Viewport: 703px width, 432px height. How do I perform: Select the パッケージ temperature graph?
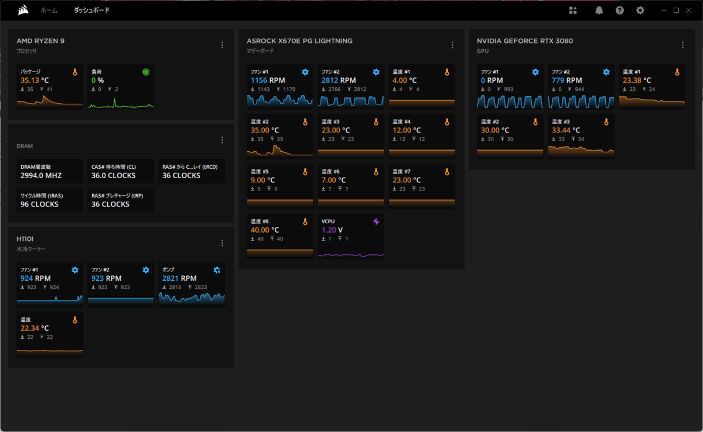(x=50, y=101)
